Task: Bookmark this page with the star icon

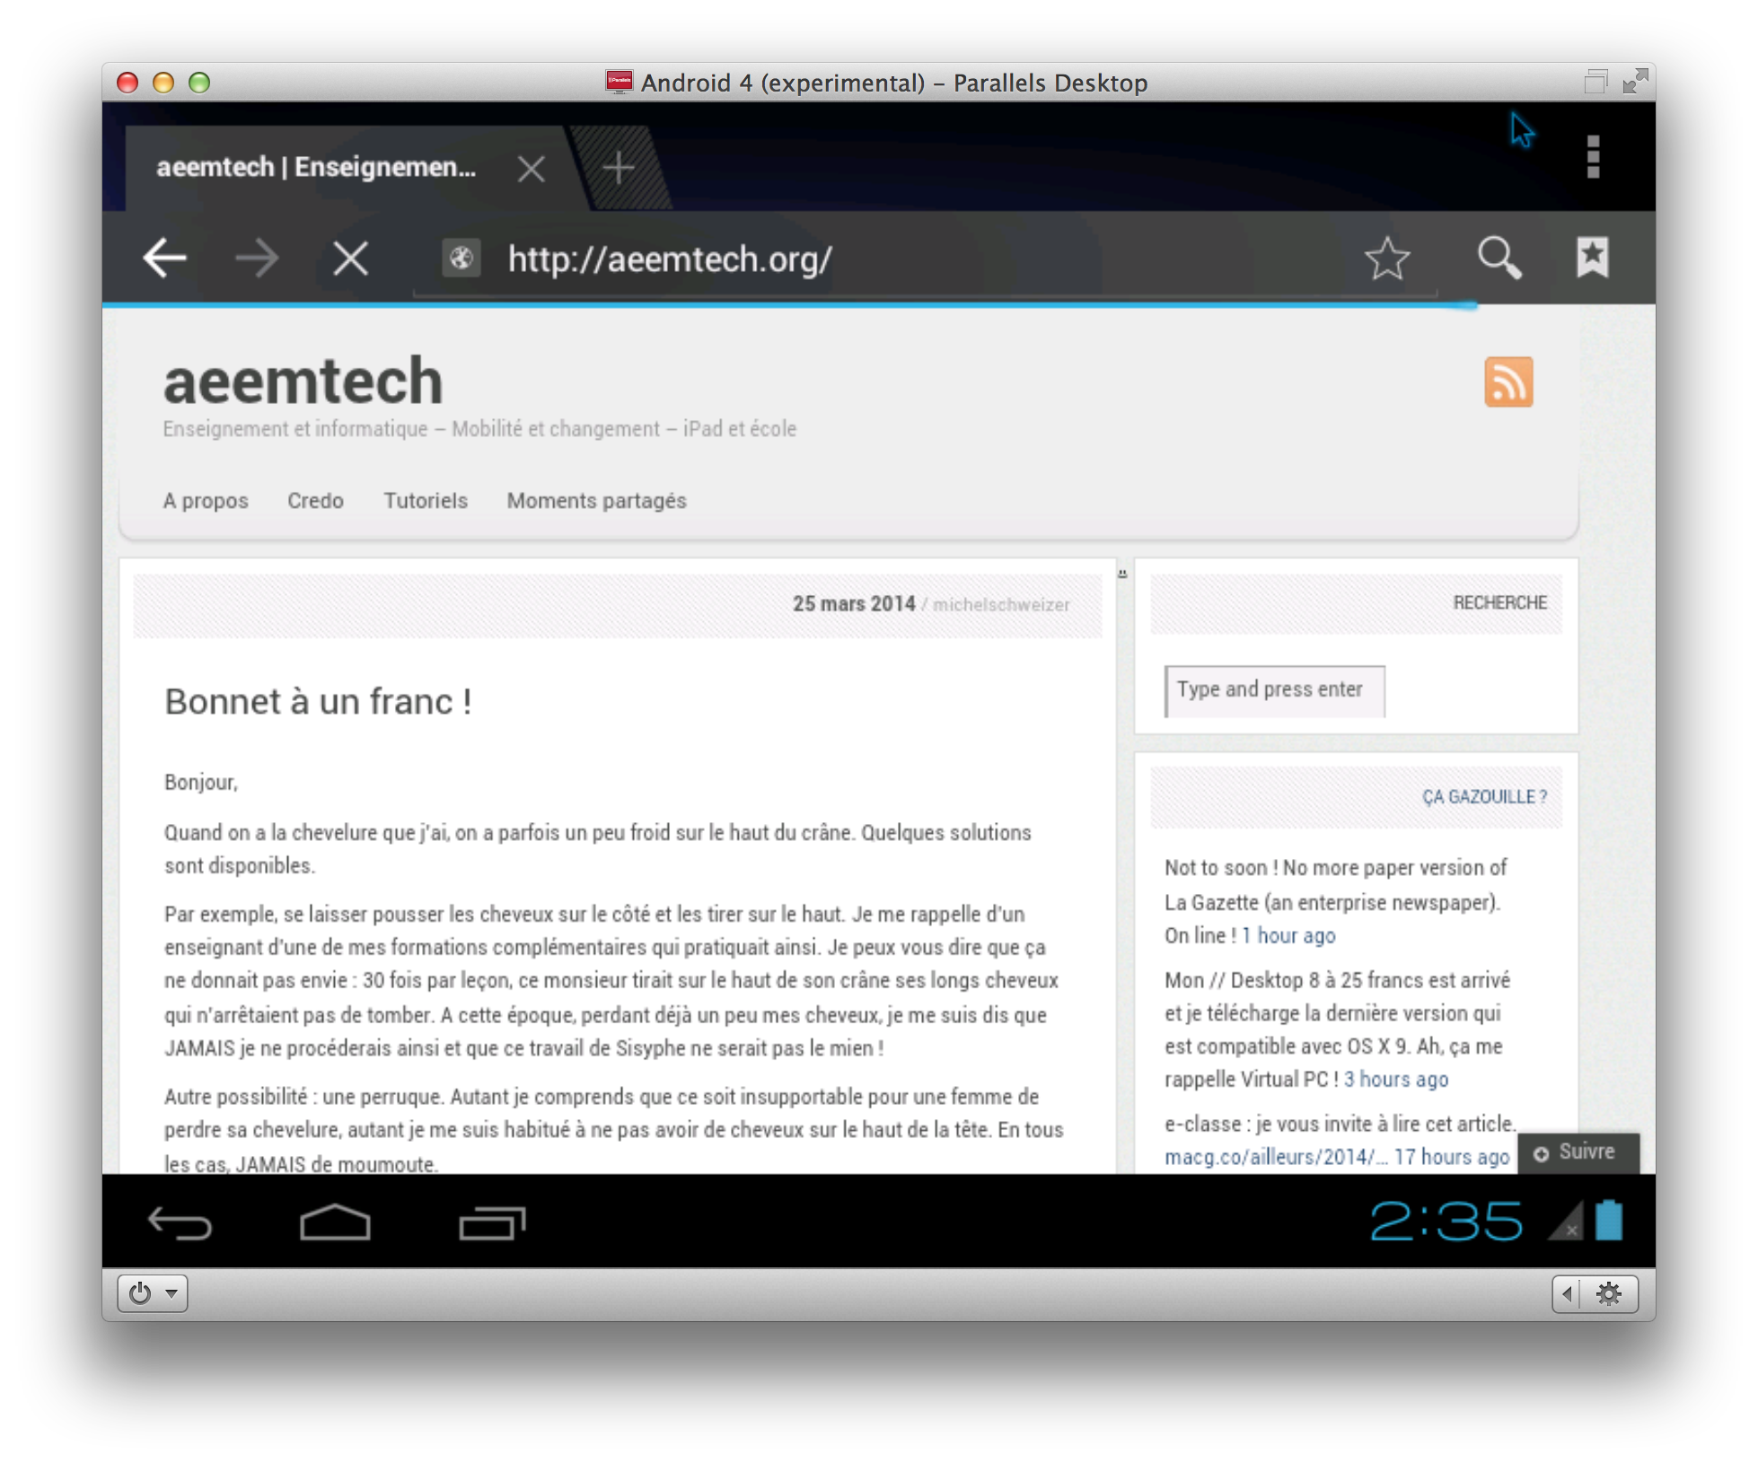Action: pyautogui.click(x=1387, y=259)
